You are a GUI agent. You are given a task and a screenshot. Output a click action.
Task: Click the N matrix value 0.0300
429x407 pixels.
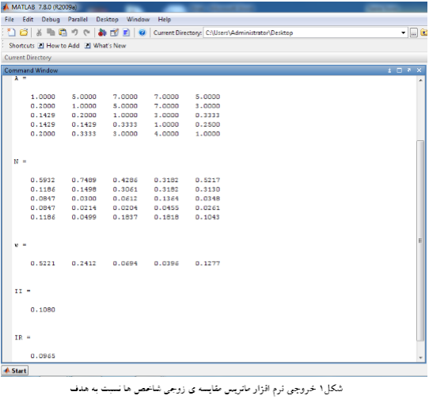(84, 199)
